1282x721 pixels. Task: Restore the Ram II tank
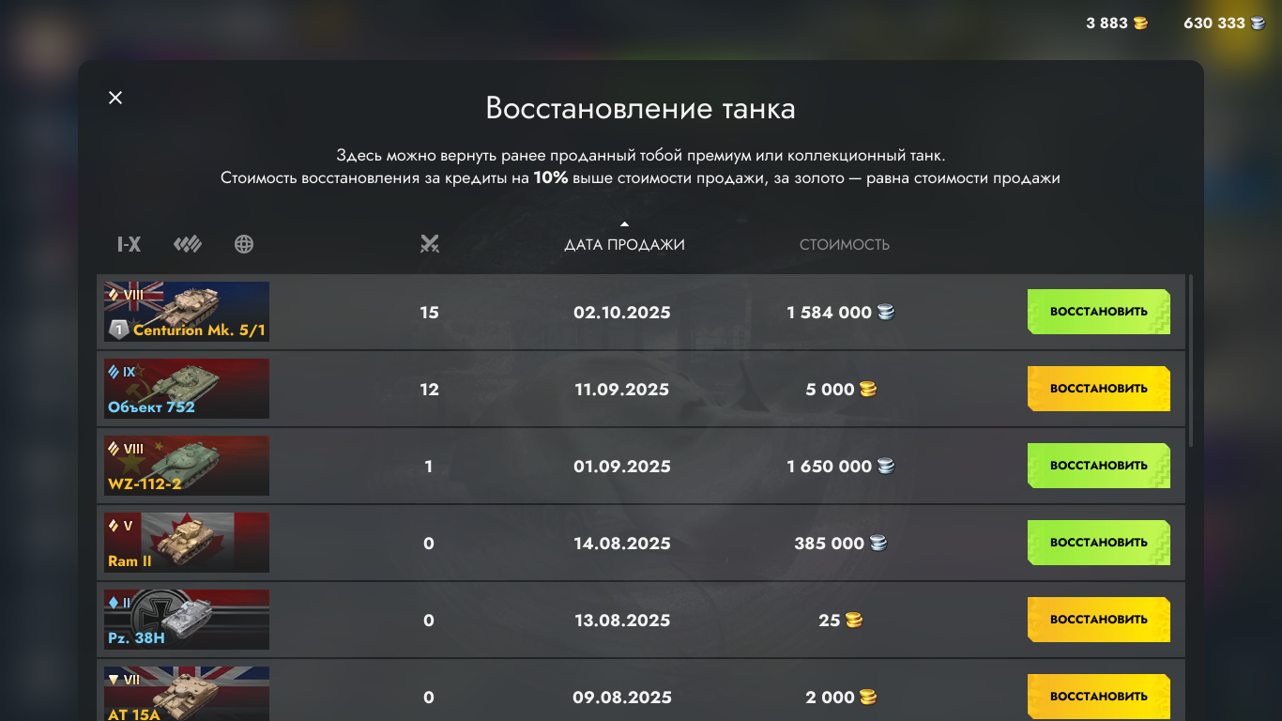coord(1098,543)
